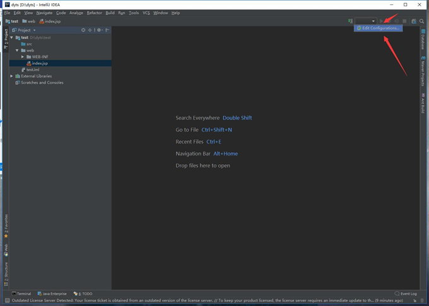
Task: Click the WEB-INF folder label
Action: [x=40, y=57]
